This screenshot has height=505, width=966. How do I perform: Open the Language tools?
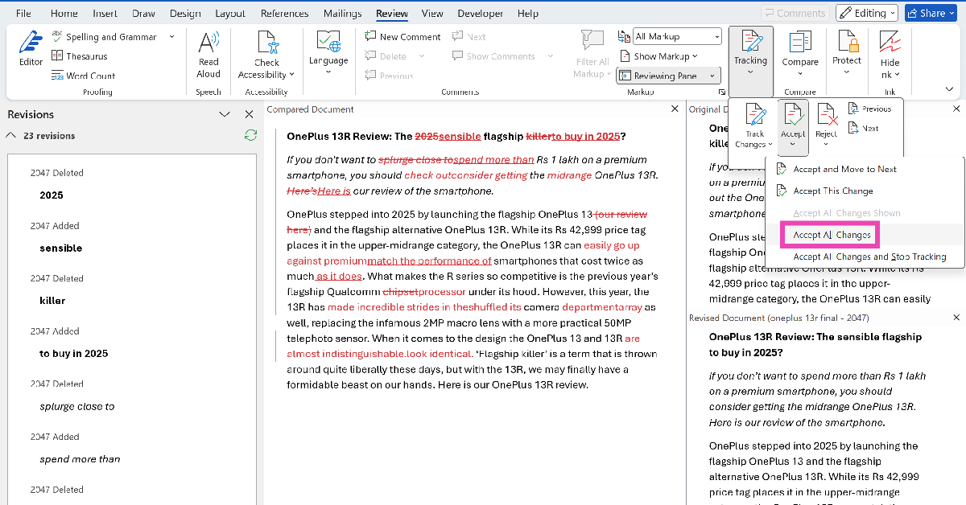(x=328, y=51)
